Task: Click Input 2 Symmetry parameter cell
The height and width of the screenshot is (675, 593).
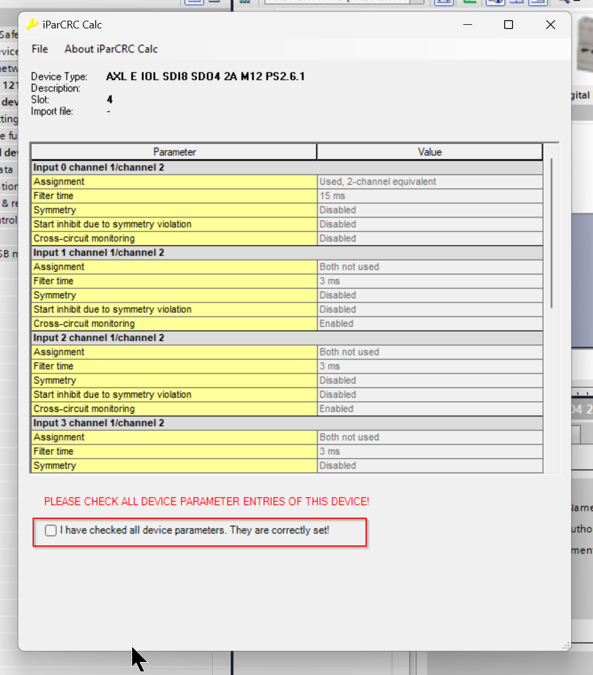Action: [x=174, y=380]
